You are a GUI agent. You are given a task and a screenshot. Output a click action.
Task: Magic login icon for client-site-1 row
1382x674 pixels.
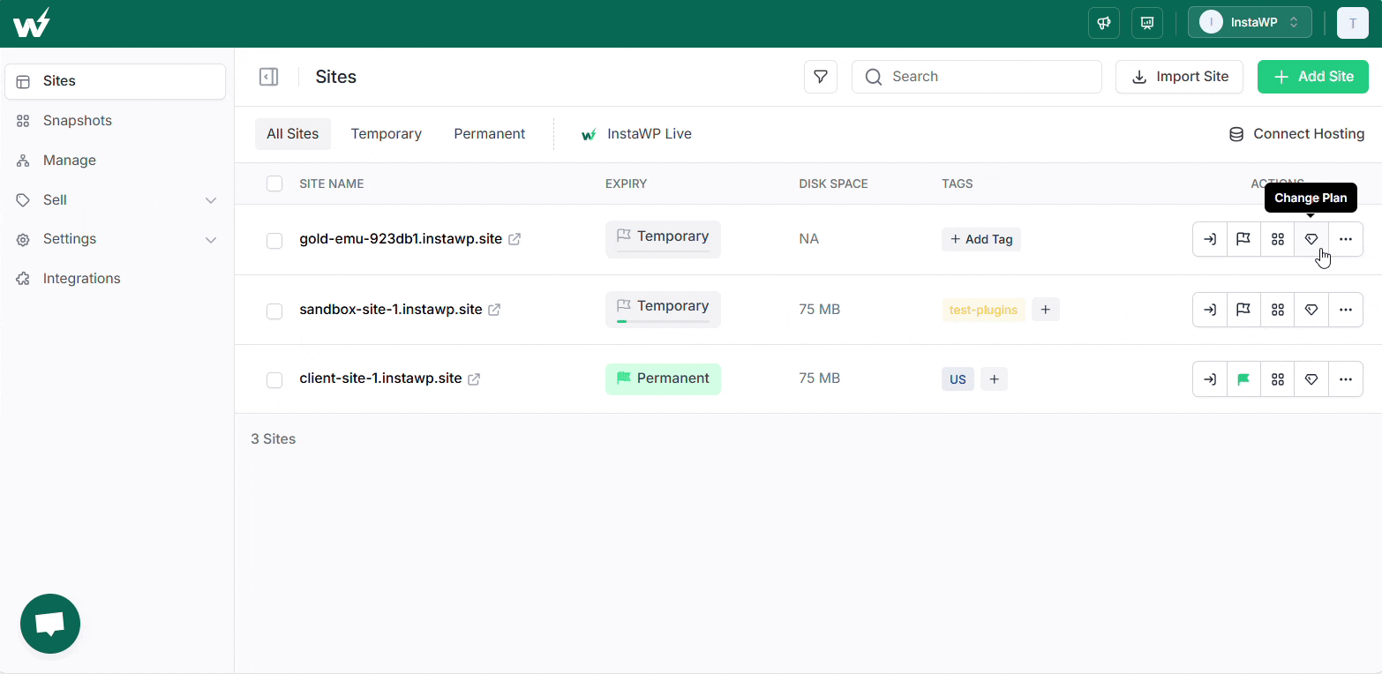click(1210, 379)
